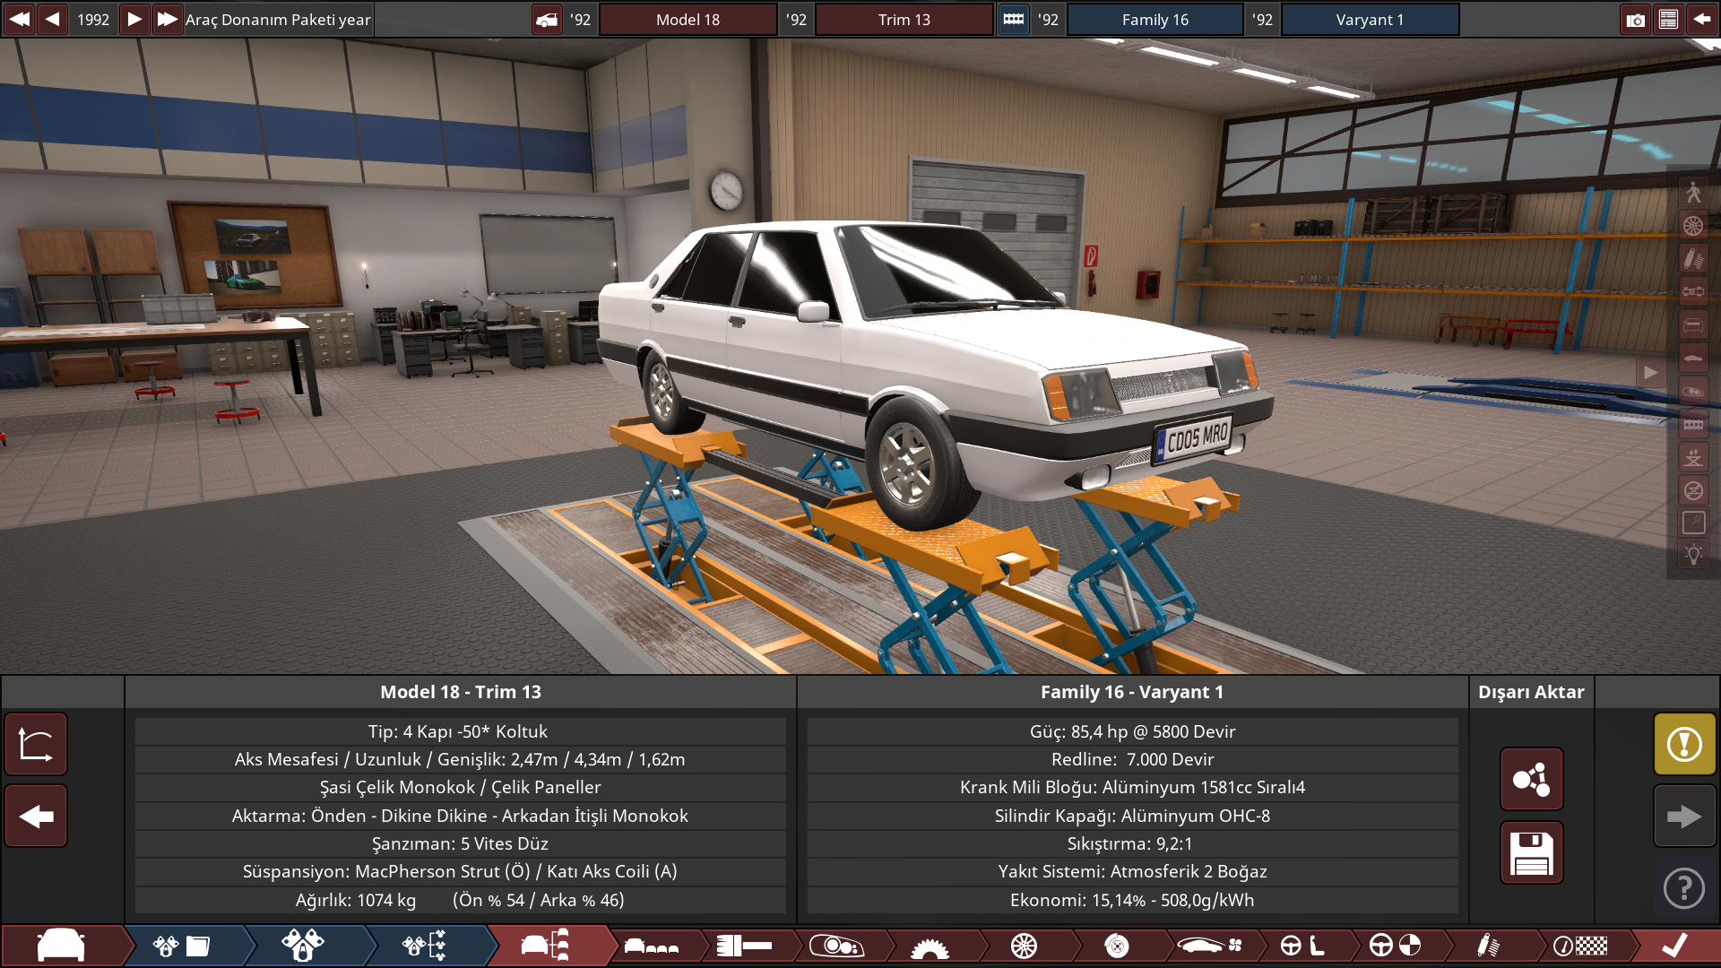The width and height of the screenshot is (1721, 968).
Task: Toggle the car front view icon
Action: click(x=1693, y=324)
